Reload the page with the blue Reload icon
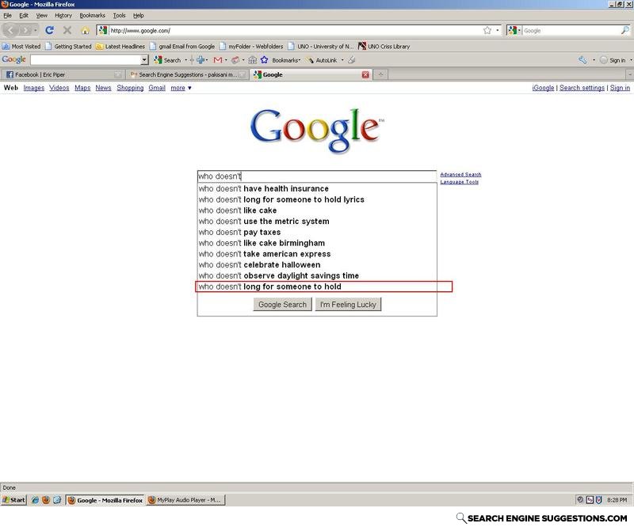Screen dimensions: 634x527 [x=50, y=30]
